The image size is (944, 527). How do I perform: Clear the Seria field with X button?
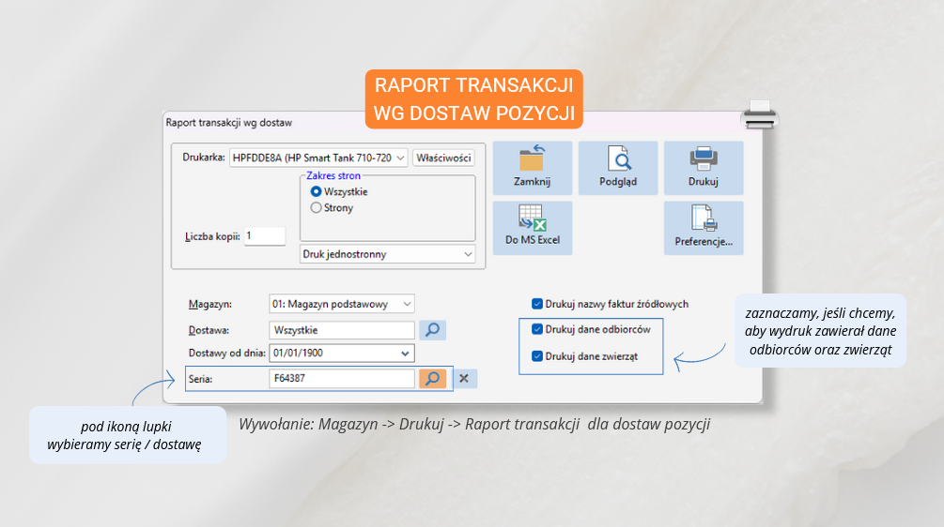coord(464,379)
